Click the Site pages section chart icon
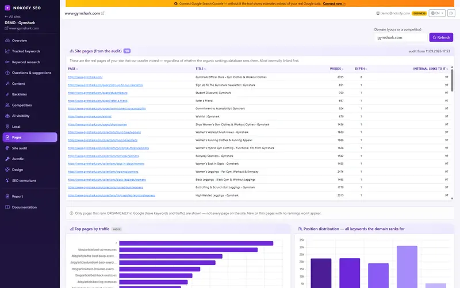Viewport: 460px width, 288px height. coord(71,51)
